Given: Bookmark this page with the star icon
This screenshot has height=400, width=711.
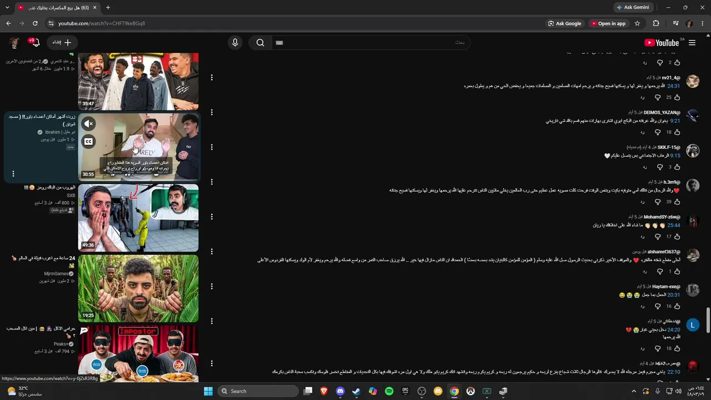Looking at the screenshot, I should pyautogui.click(x=637, y=23).
